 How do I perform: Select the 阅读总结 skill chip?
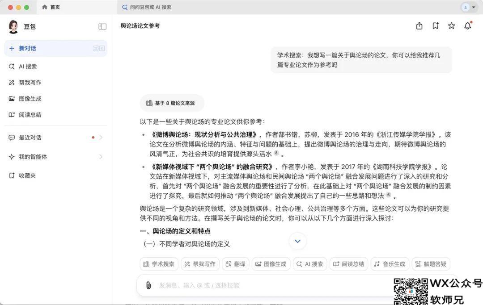(349, 264)
